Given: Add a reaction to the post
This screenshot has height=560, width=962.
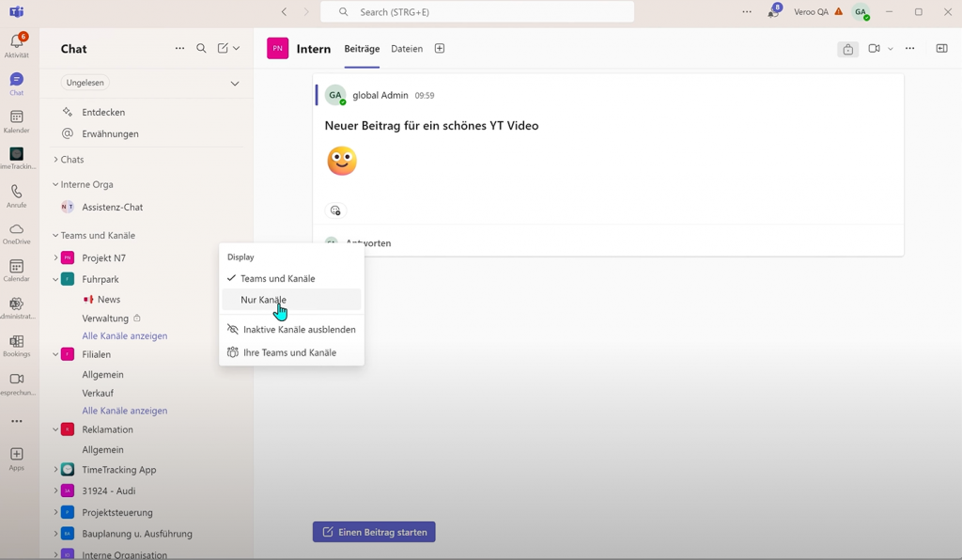Looking at the screenshot, I should tap(335, 210).
